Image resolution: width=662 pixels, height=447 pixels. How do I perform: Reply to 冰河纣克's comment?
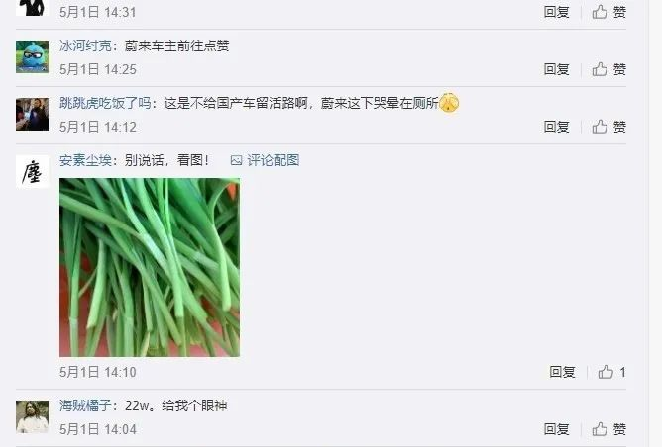[x=556, y=69]
